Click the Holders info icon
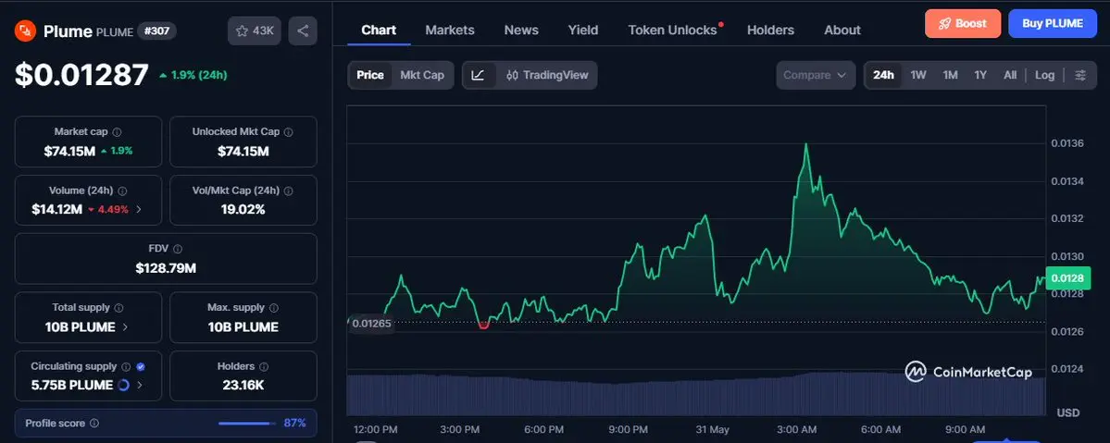The image size is (1110, 443). [x=264, y=366]
